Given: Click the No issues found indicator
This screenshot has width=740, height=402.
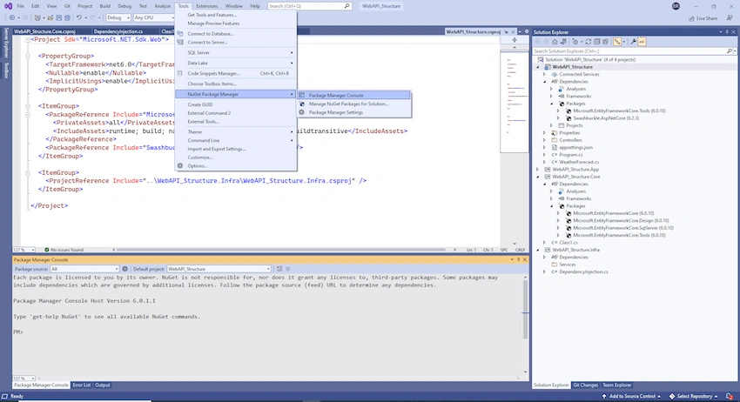Looking at the screenshot, I should [64, 250].
